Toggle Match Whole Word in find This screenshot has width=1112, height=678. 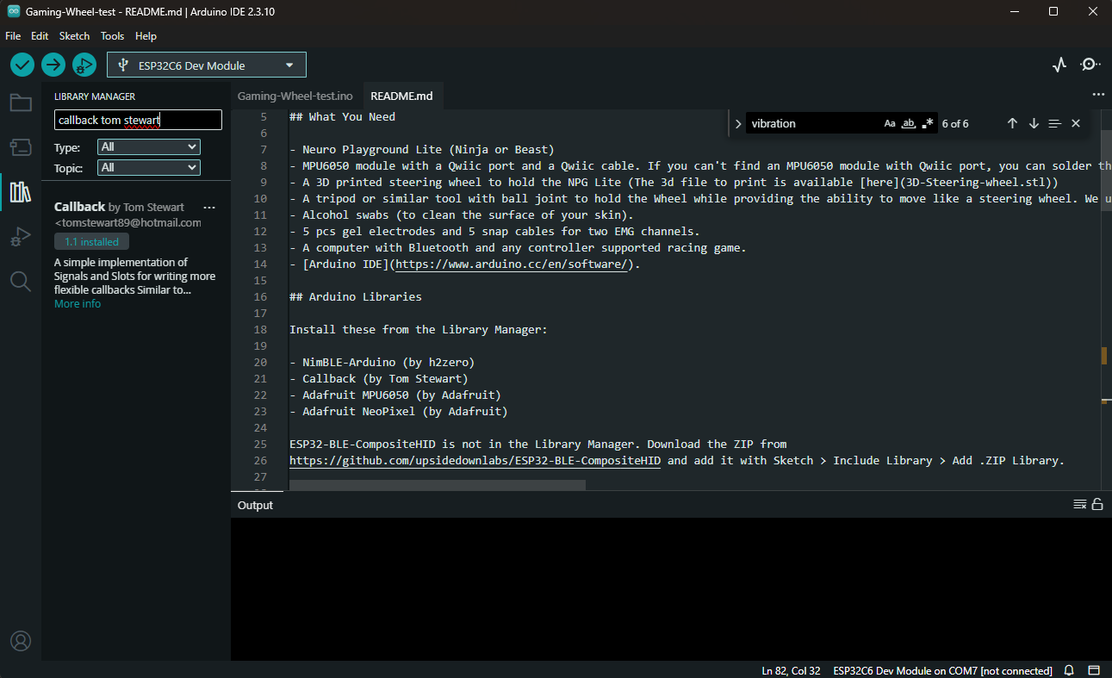click(909, 123)
